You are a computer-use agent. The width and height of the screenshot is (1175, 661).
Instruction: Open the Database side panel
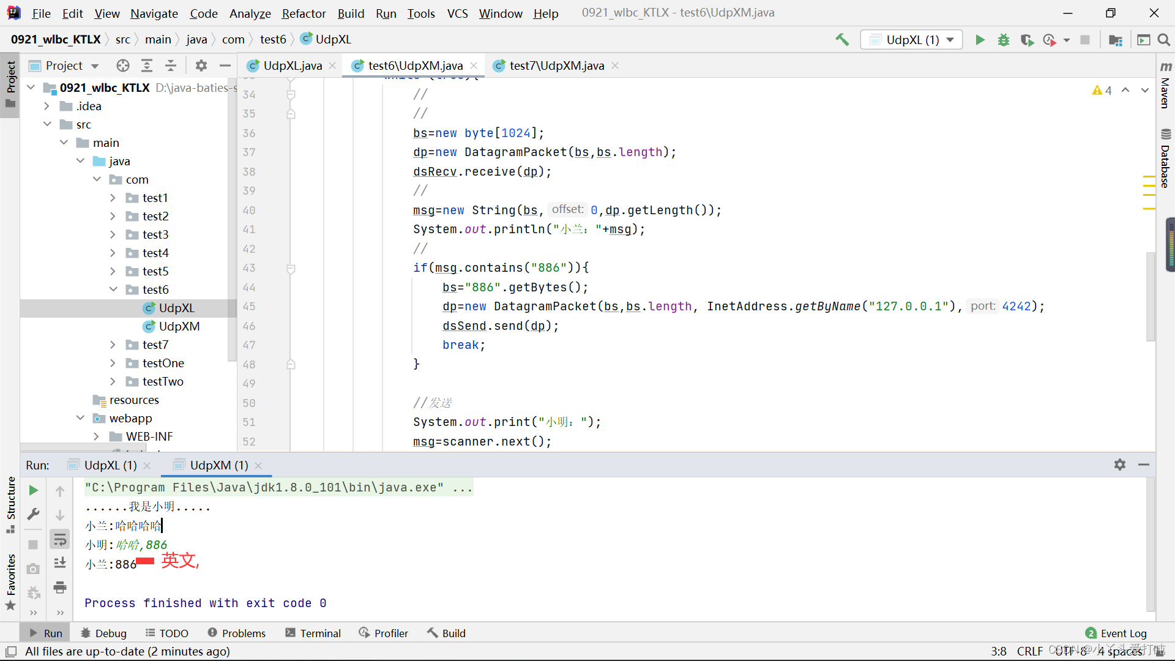[1166, 159]
